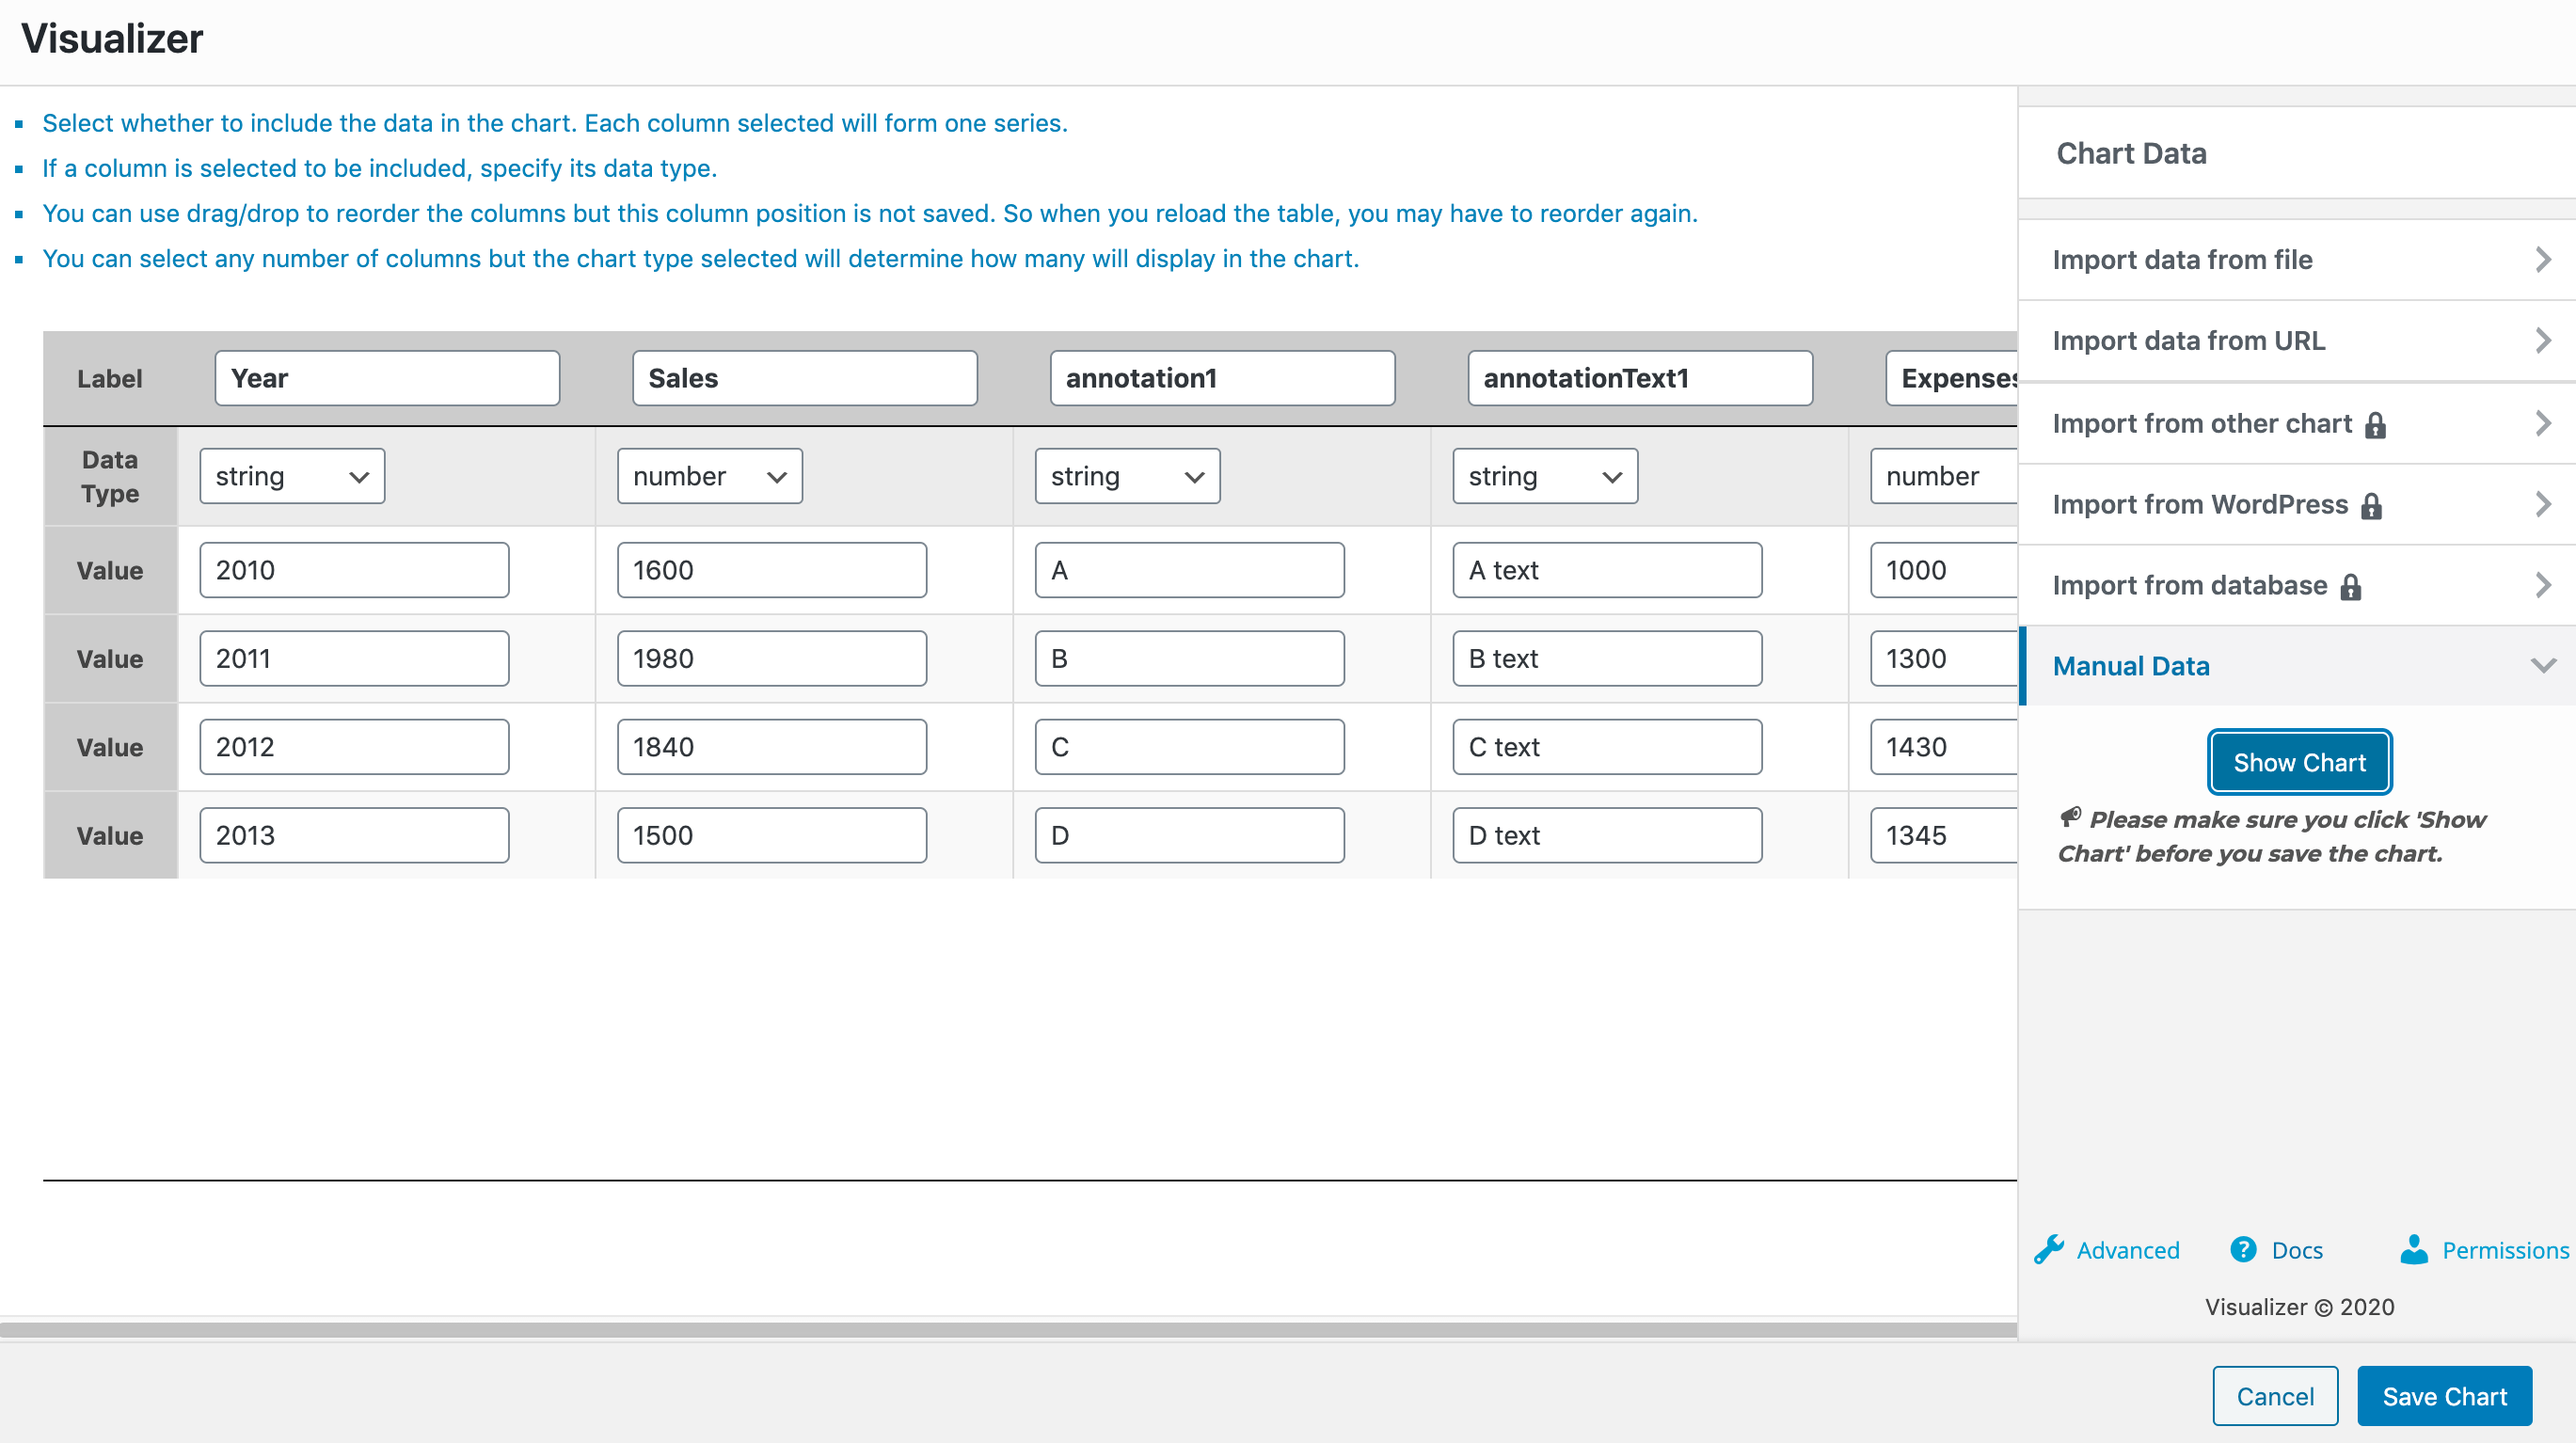Open the Import from WordPress item
This screenshot has height=1443, width=2576.
pyautogui.click(x=2200, y=504)
